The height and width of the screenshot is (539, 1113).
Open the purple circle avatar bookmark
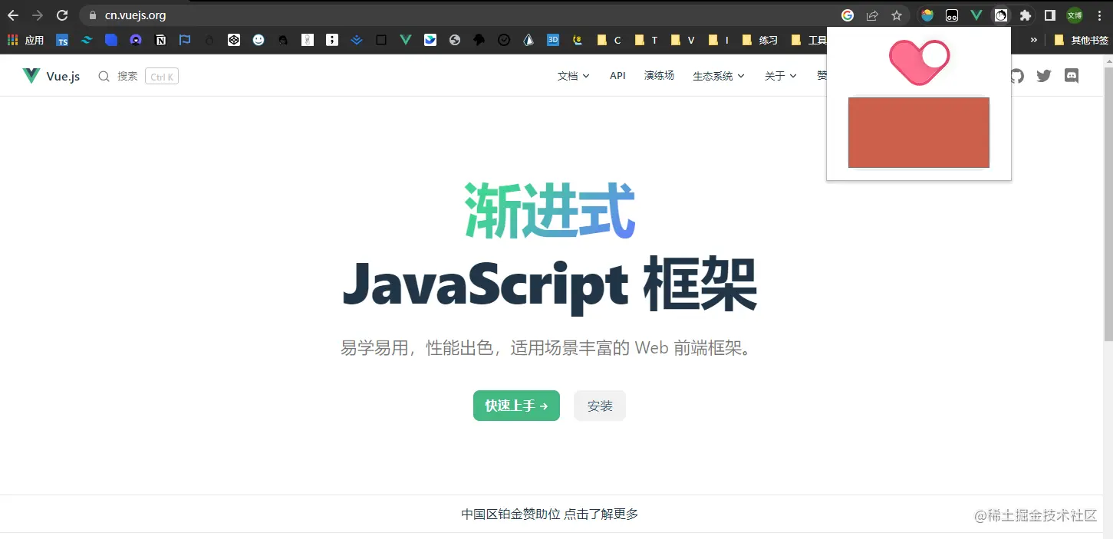136,40
